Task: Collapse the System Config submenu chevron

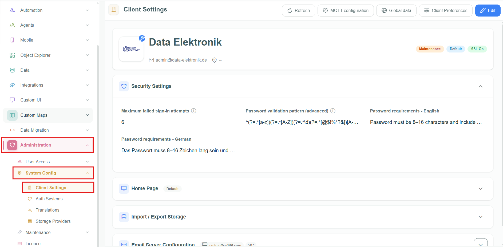Action: click(87, 173)
